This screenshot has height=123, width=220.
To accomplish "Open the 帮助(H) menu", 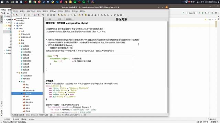I will pyautogui.click(x=82, y=11).
